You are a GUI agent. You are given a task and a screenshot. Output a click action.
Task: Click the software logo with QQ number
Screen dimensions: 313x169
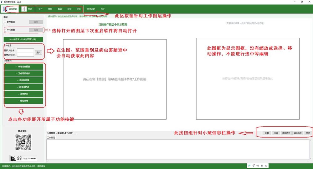click(23, 158)
